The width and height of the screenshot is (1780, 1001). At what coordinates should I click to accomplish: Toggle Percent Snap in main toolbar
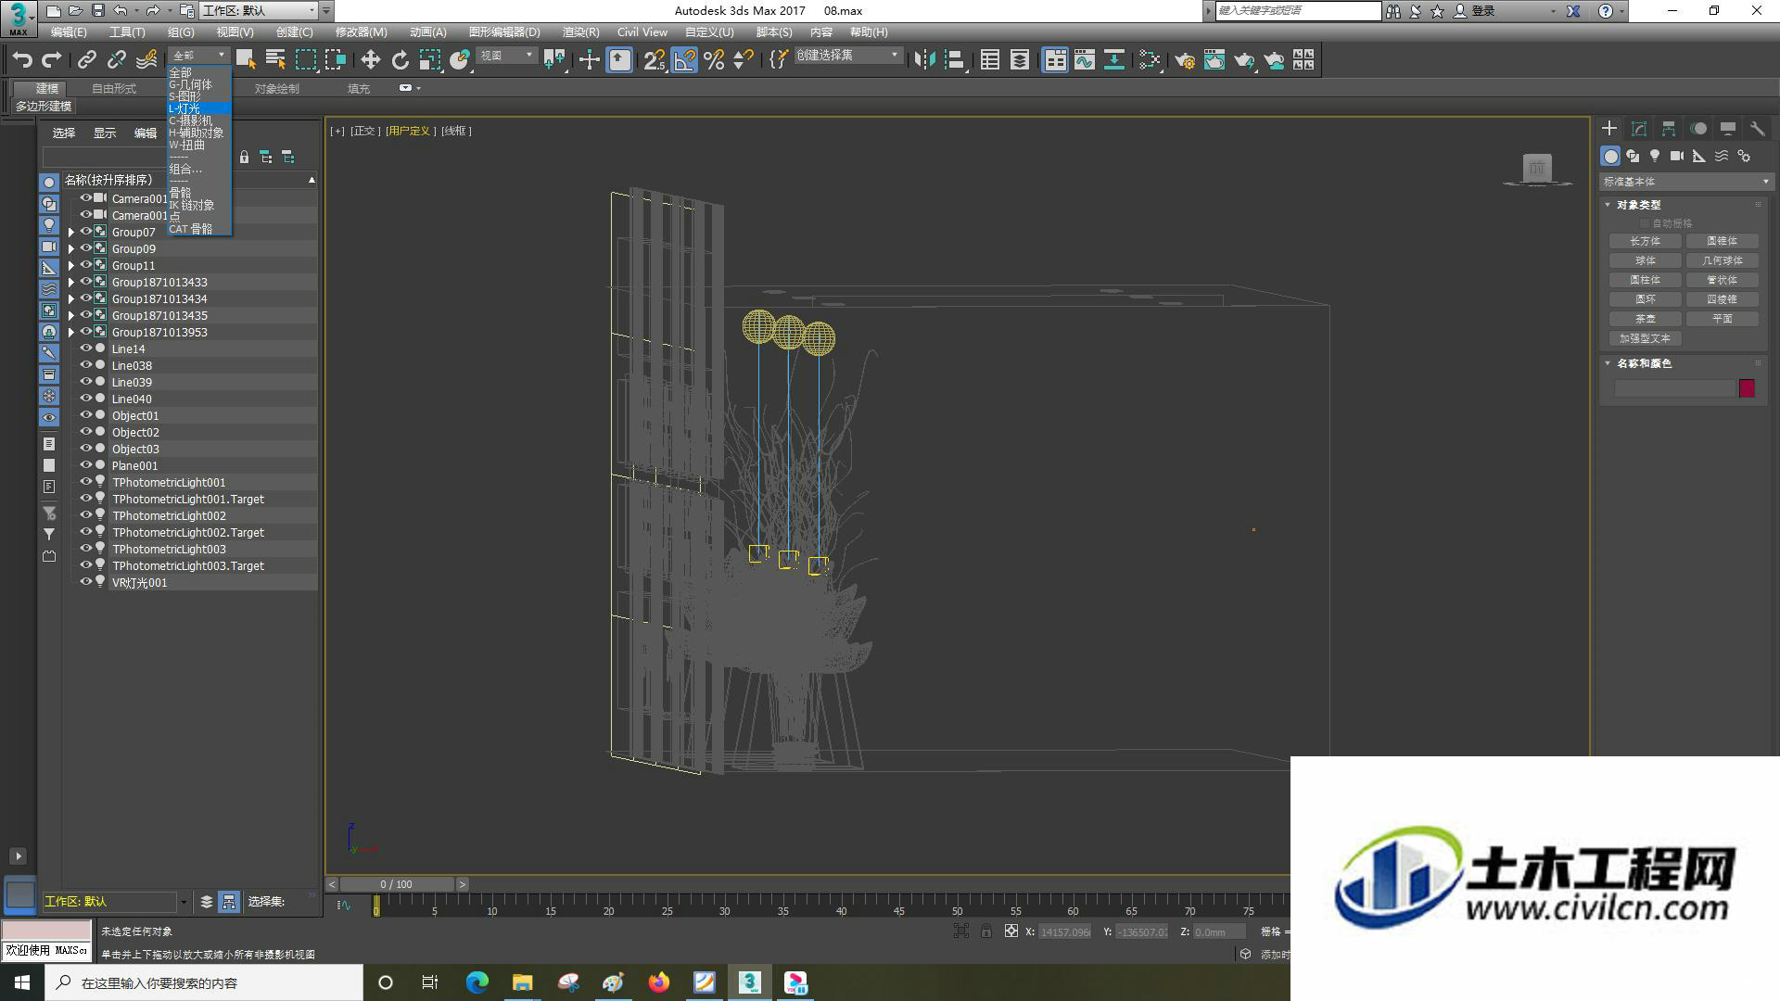pyautogui.click(x=714, y=60)
